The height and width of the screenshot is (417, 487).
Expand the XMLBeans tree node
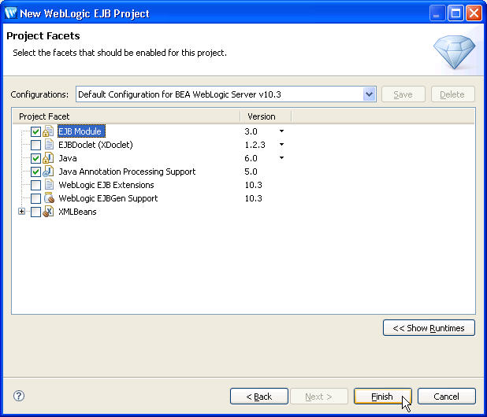click(x=21, y=212)
